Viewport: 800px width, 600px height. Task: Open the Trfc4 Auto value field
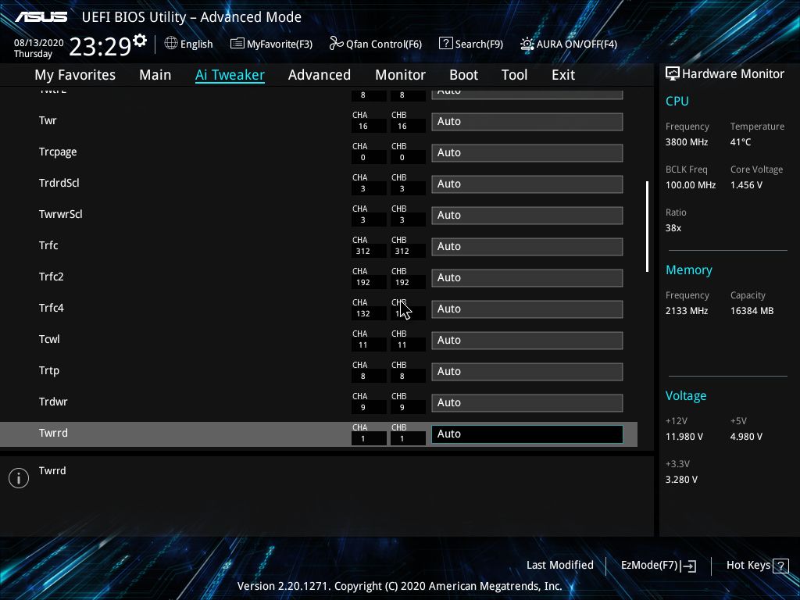(527, 309)
